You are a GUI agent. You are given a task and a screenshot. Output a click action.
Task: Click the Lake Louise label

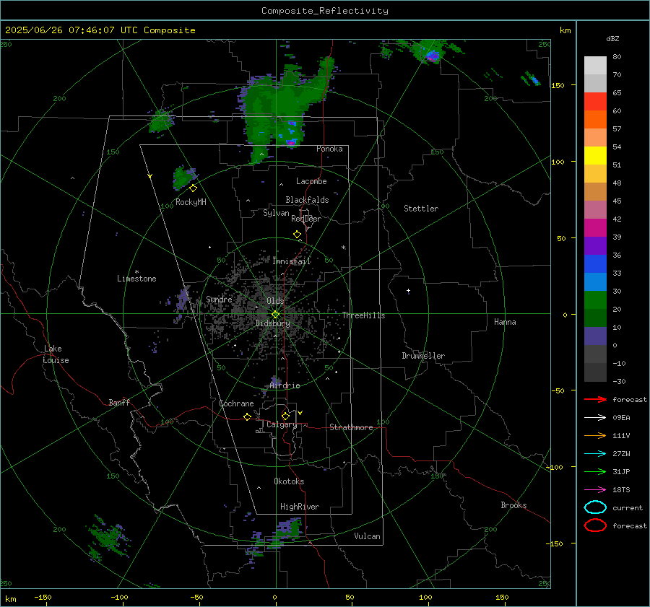coord(56,354)
